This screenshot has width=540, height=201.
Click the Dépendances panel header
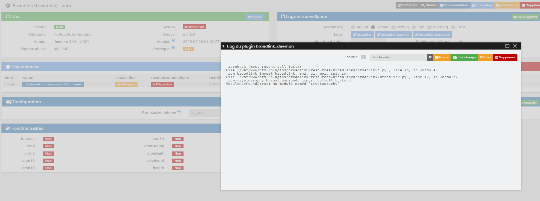pos(111,67)
